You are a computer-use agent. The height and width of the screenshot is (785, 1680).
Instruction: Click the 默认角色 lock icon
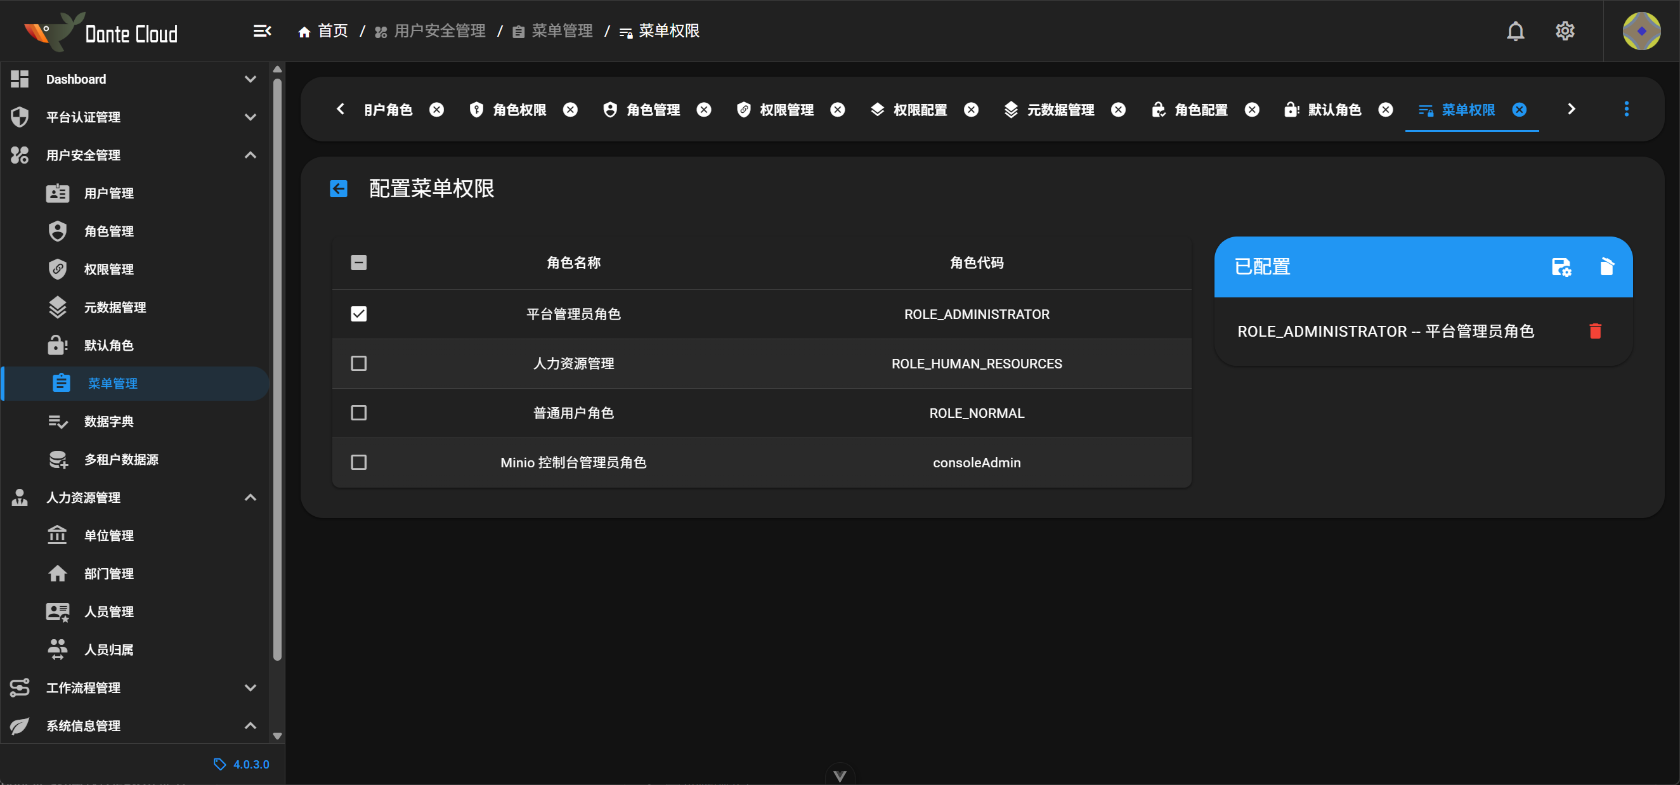[57, 345]
